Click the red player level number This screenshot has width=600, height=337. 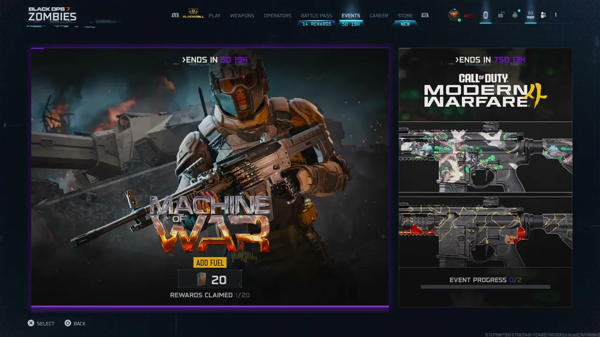click(x=468, y=15)
